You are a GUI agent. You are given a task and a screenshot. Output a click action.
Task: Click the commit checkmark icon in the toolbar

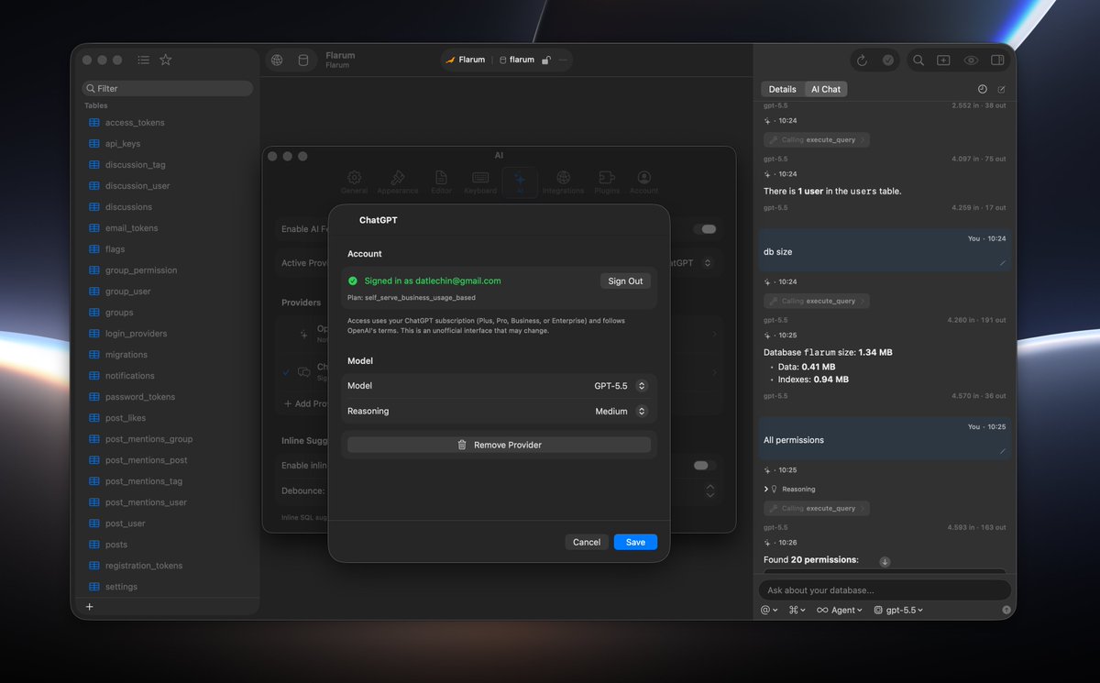[x=888, y=60]
